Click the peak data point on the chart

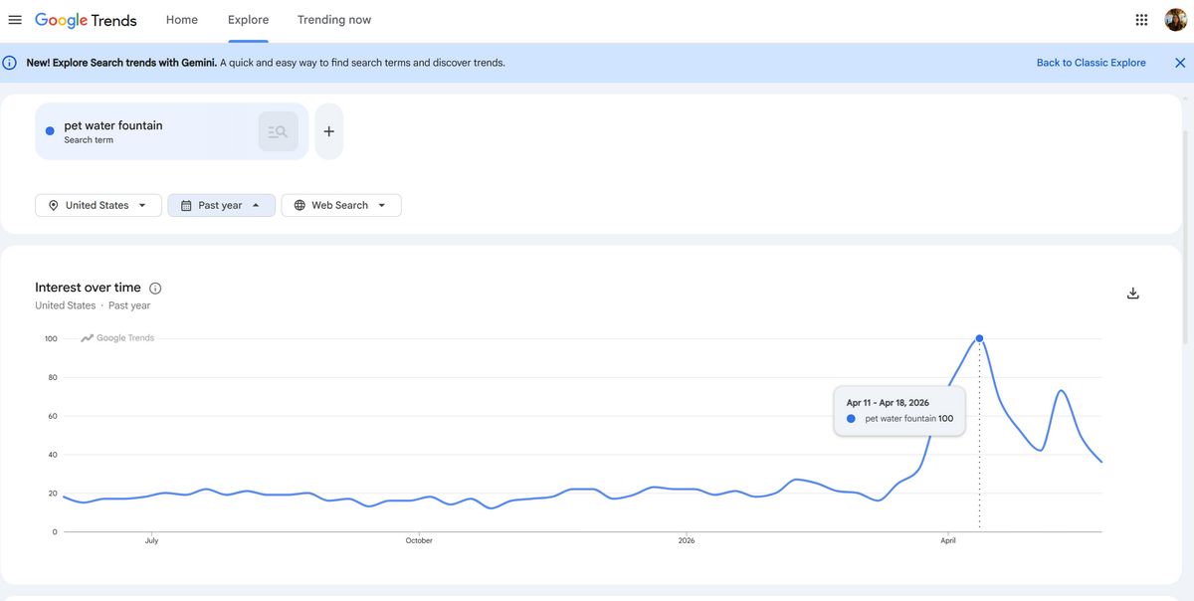(x=979, y=338)
